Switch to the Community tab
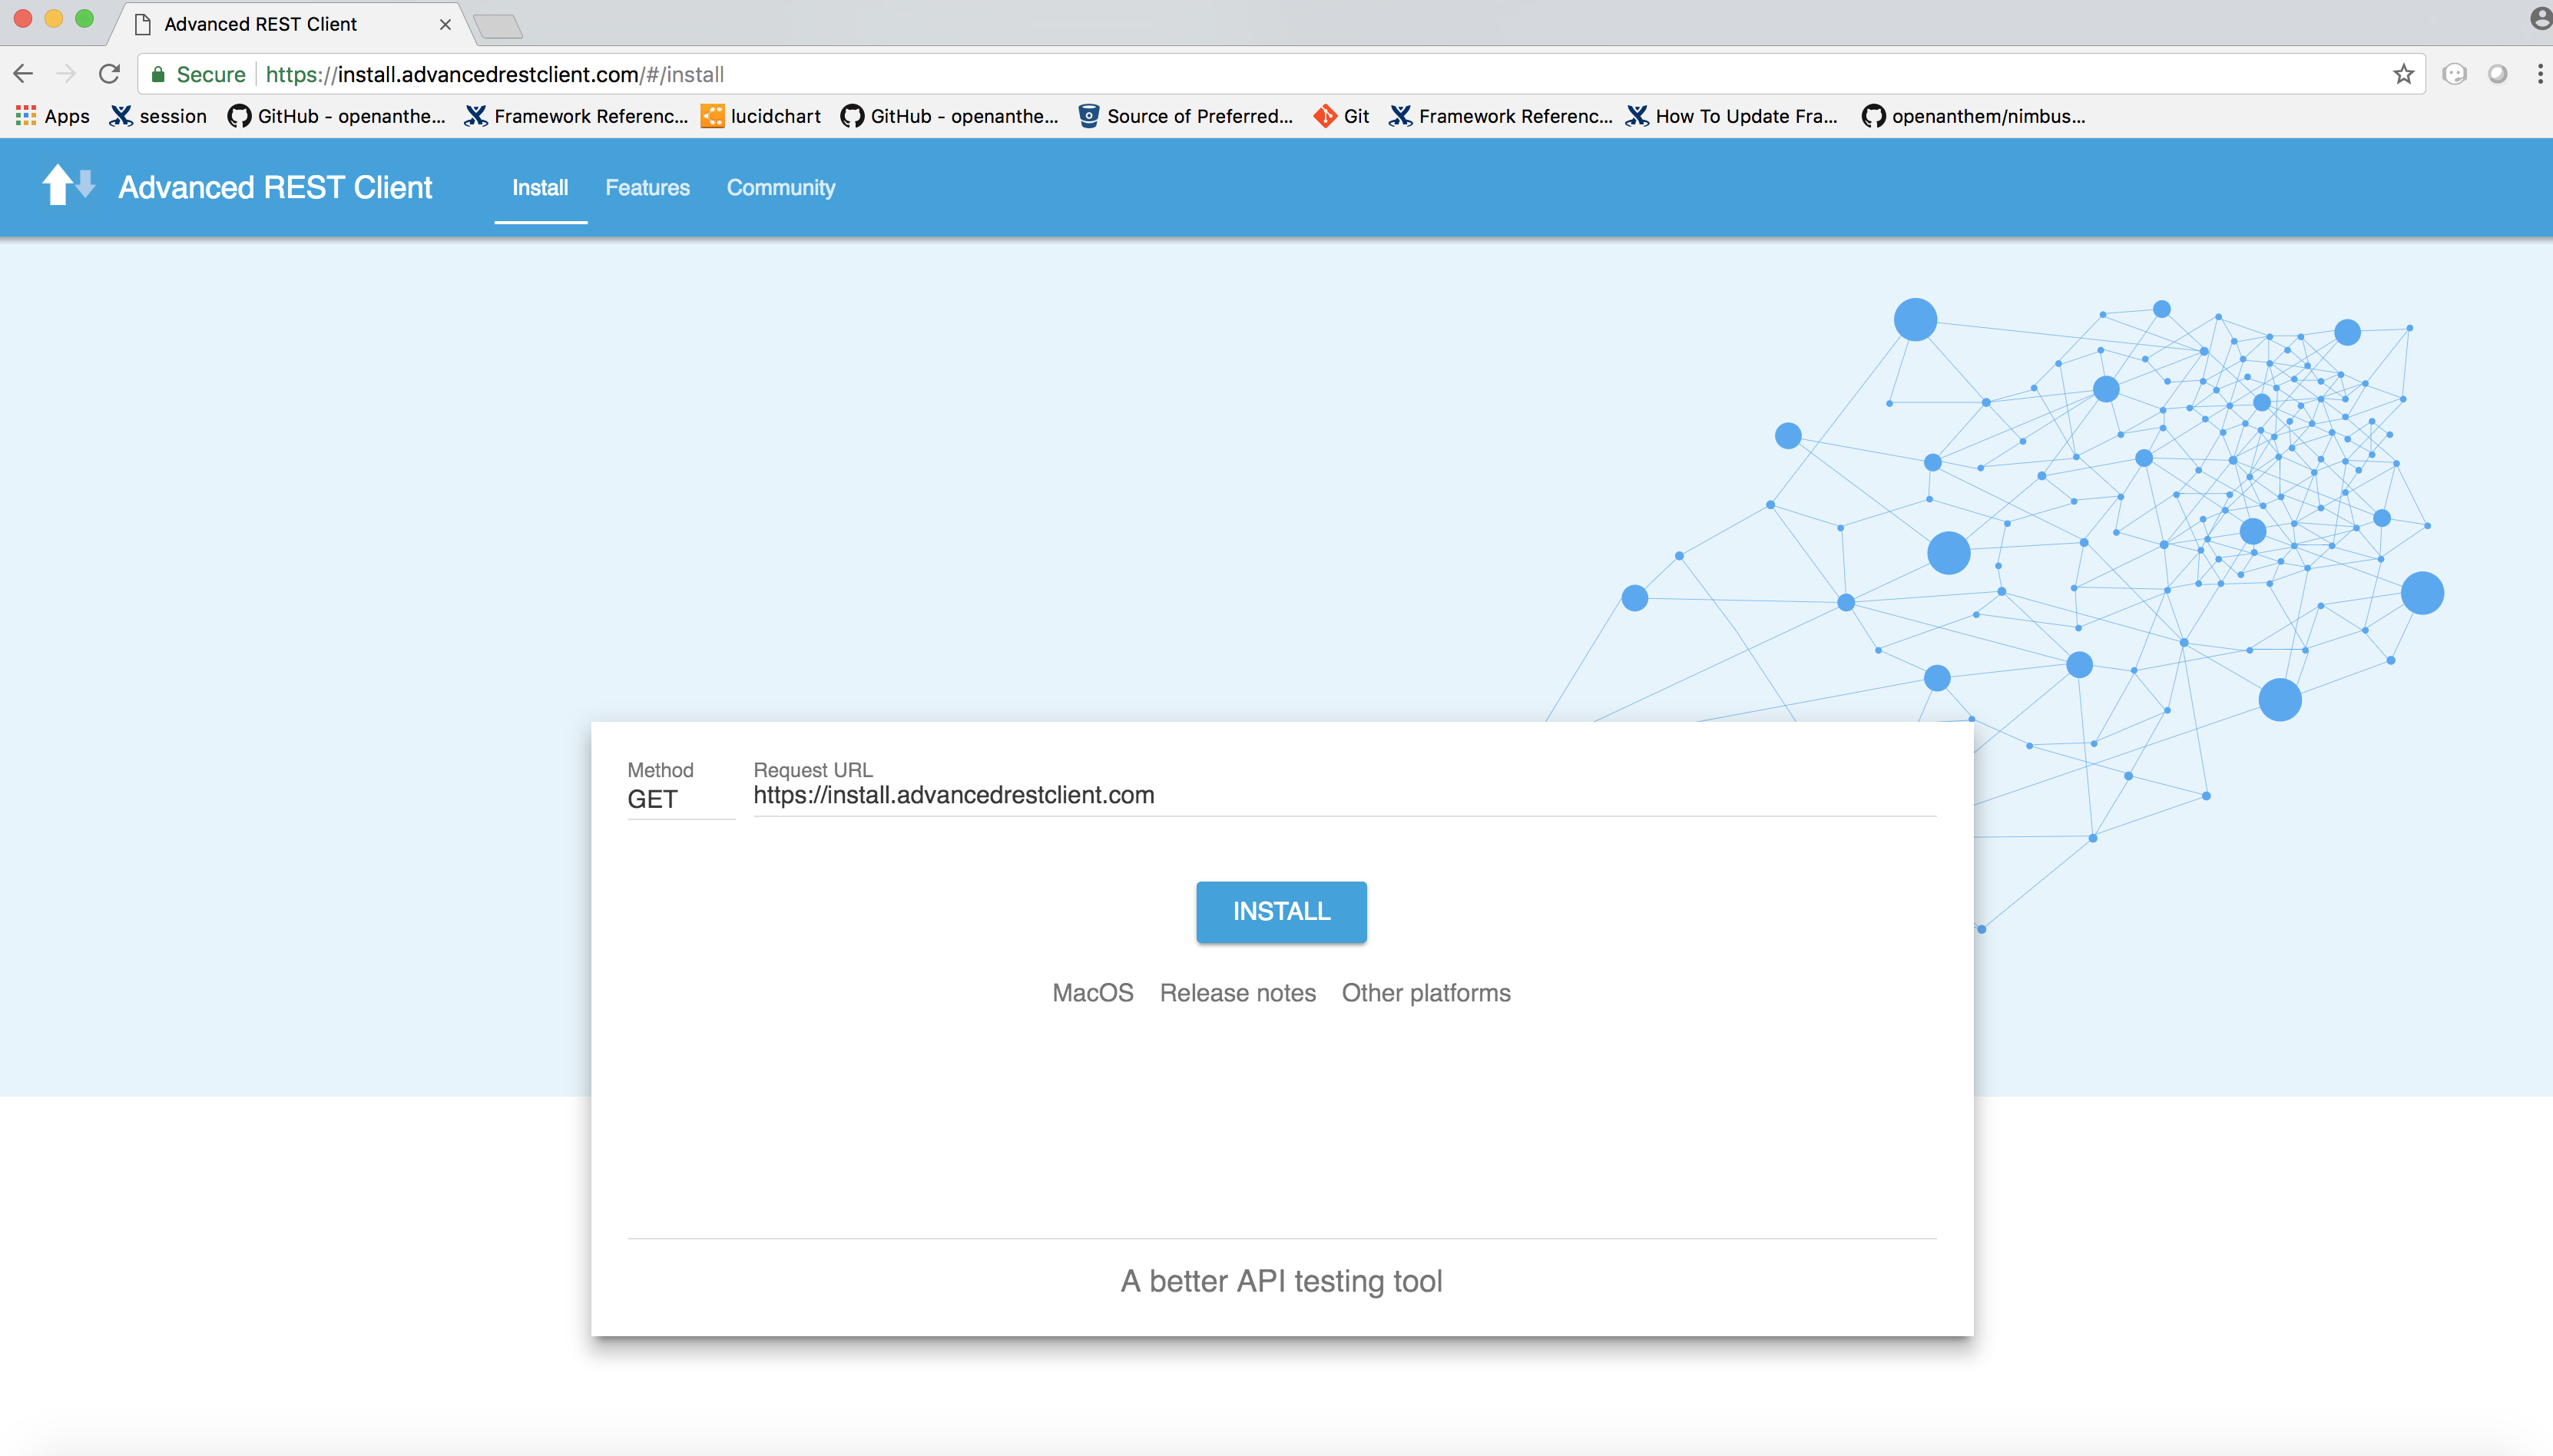Image resolution: width=2553 pixels, height=1456 pixels. pos(780,188)
